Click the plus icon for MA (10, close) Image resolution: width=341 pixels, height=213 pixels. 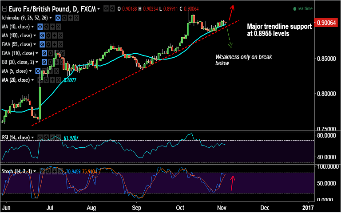(x=52, y=27)
